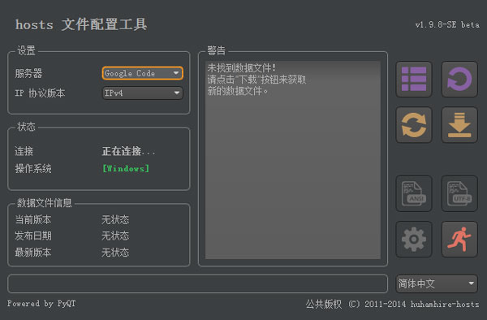
Task: Open the IPv4 protocol version dropdown
Action: tap(143, 93)
